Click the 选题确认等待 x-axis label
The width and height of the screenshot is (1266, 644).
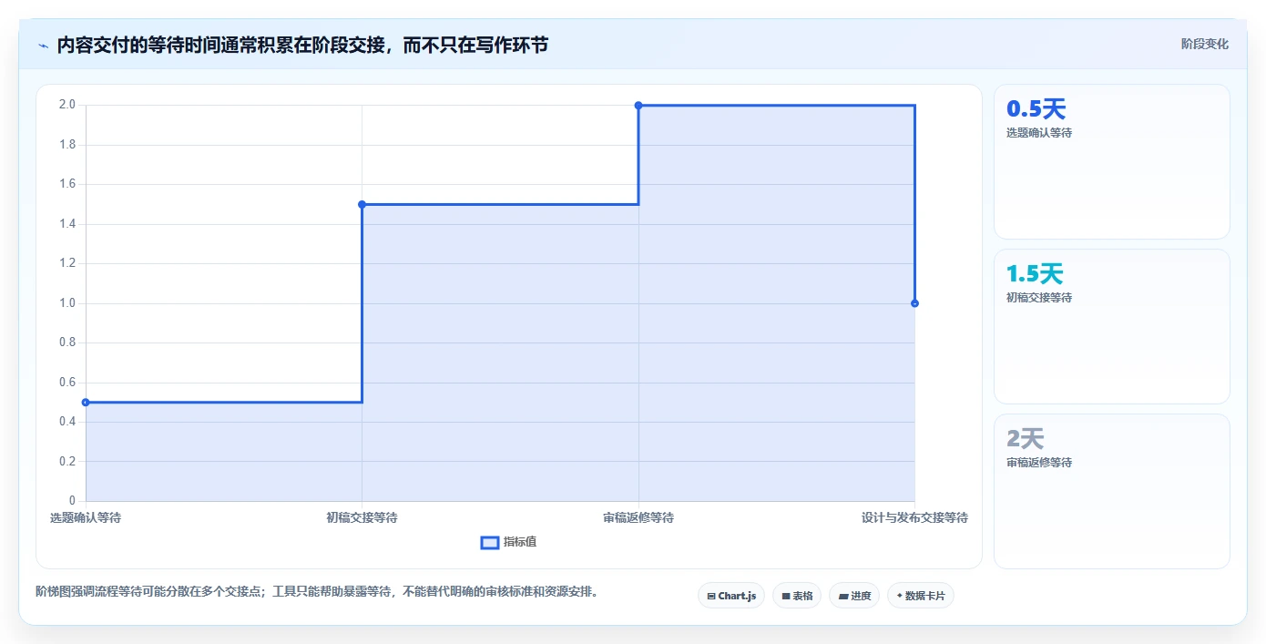(x=86, y=517)
